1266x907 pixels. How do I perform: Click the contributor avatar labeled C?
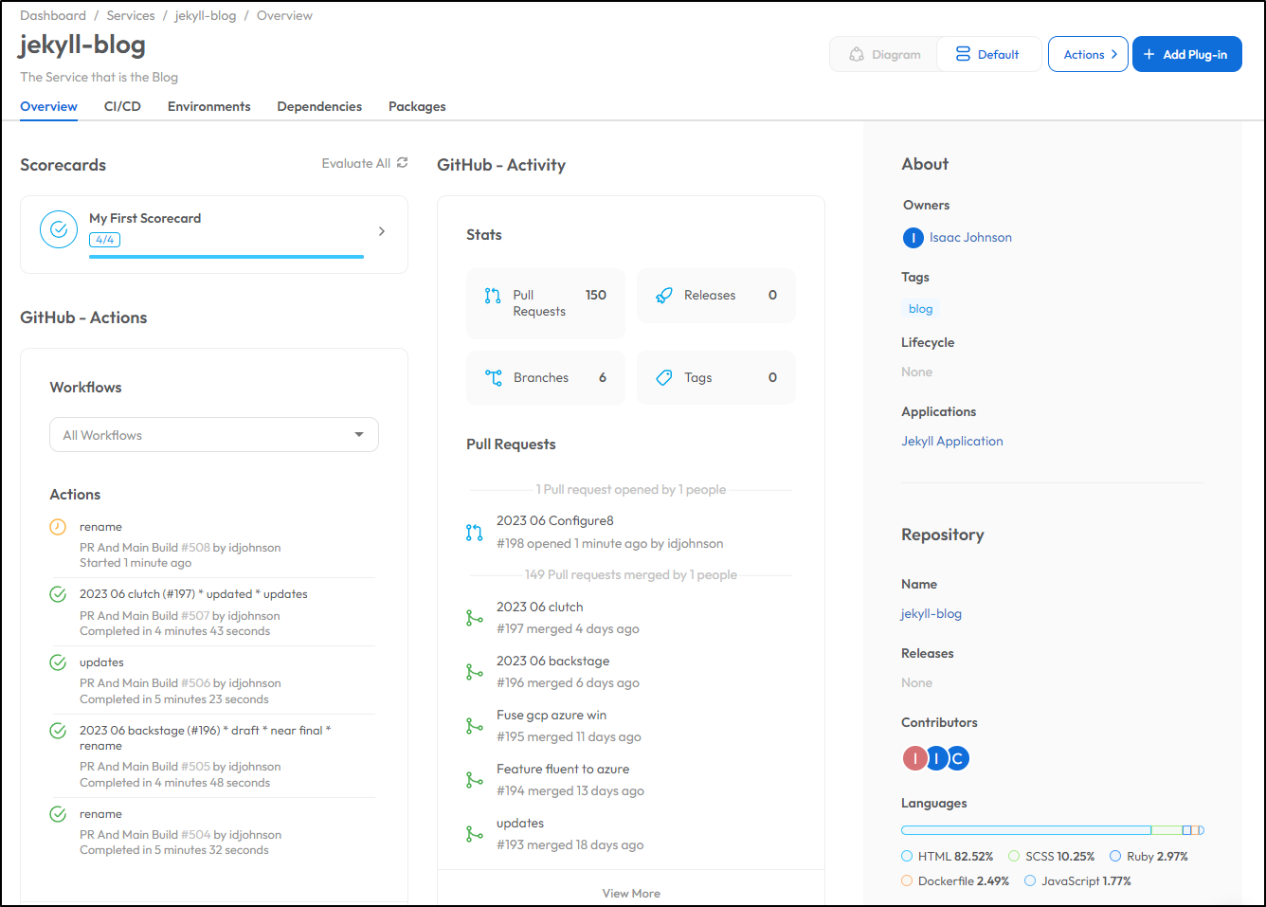coord(958,758)
